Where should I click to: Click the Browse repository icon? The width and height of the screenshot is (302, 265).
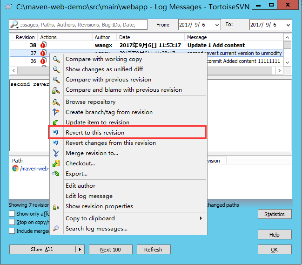56,102
